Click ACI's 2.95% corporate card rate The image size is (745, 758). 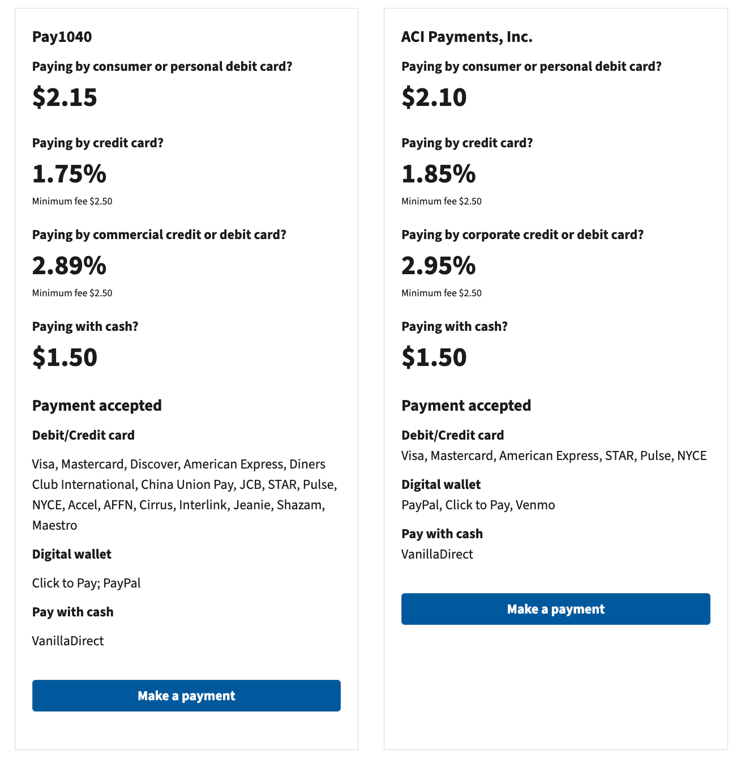[438, 266]
